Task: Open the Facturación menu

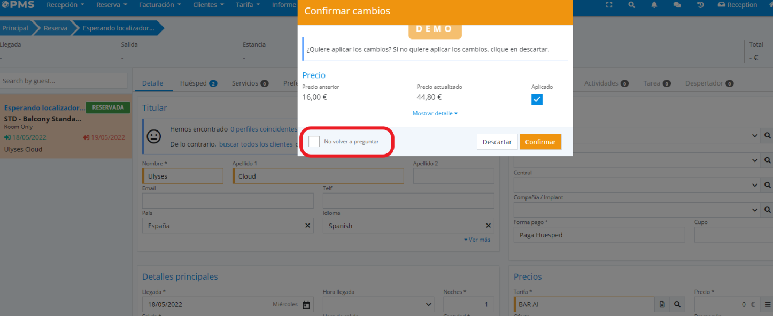Action: pyautogui.click(x=160, y=5)
